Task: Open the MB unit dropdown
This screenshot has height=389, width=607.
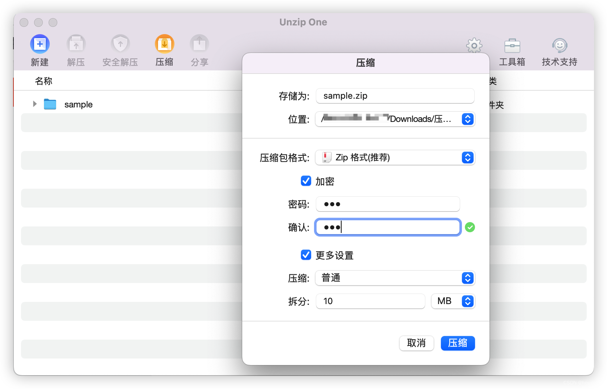Action: (453, 301)
